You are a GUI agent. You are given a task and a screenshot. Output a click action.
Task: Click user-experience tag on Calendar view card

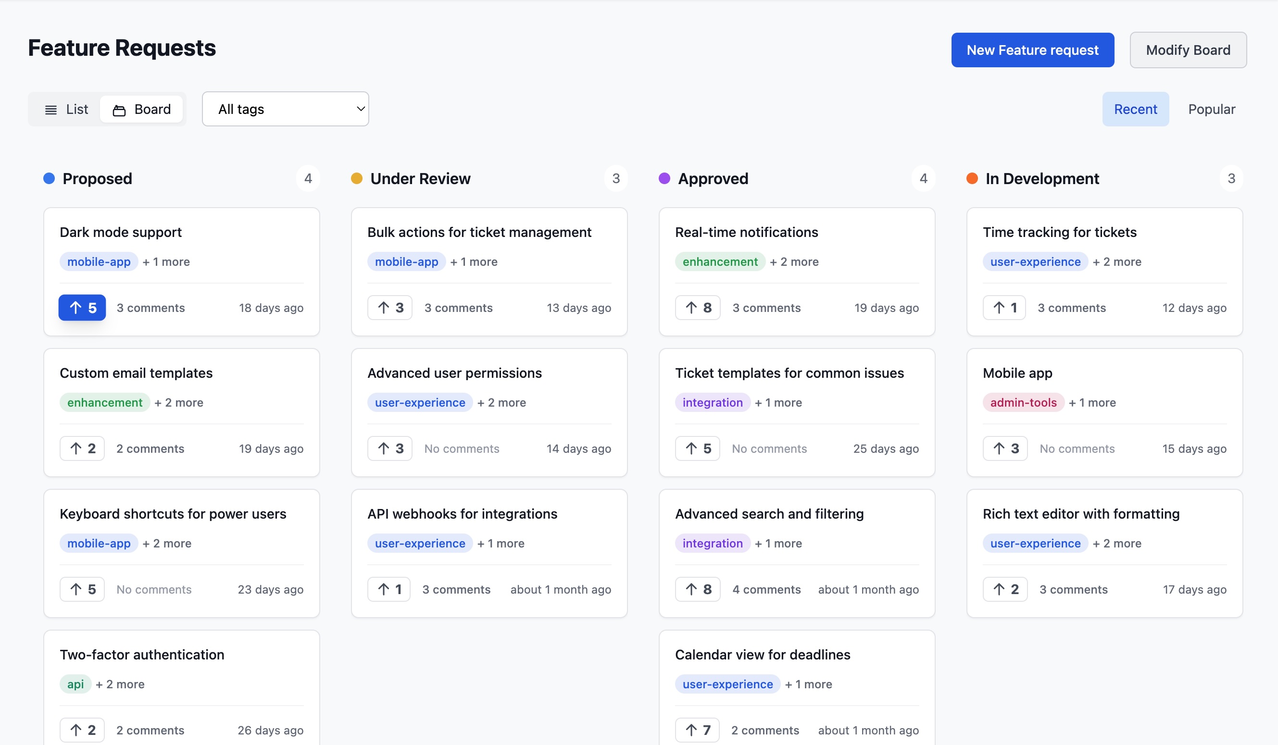728,684
